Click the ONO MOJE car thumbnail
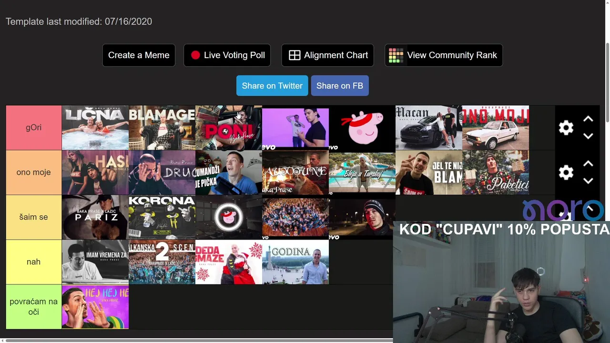 click(496, 128)
